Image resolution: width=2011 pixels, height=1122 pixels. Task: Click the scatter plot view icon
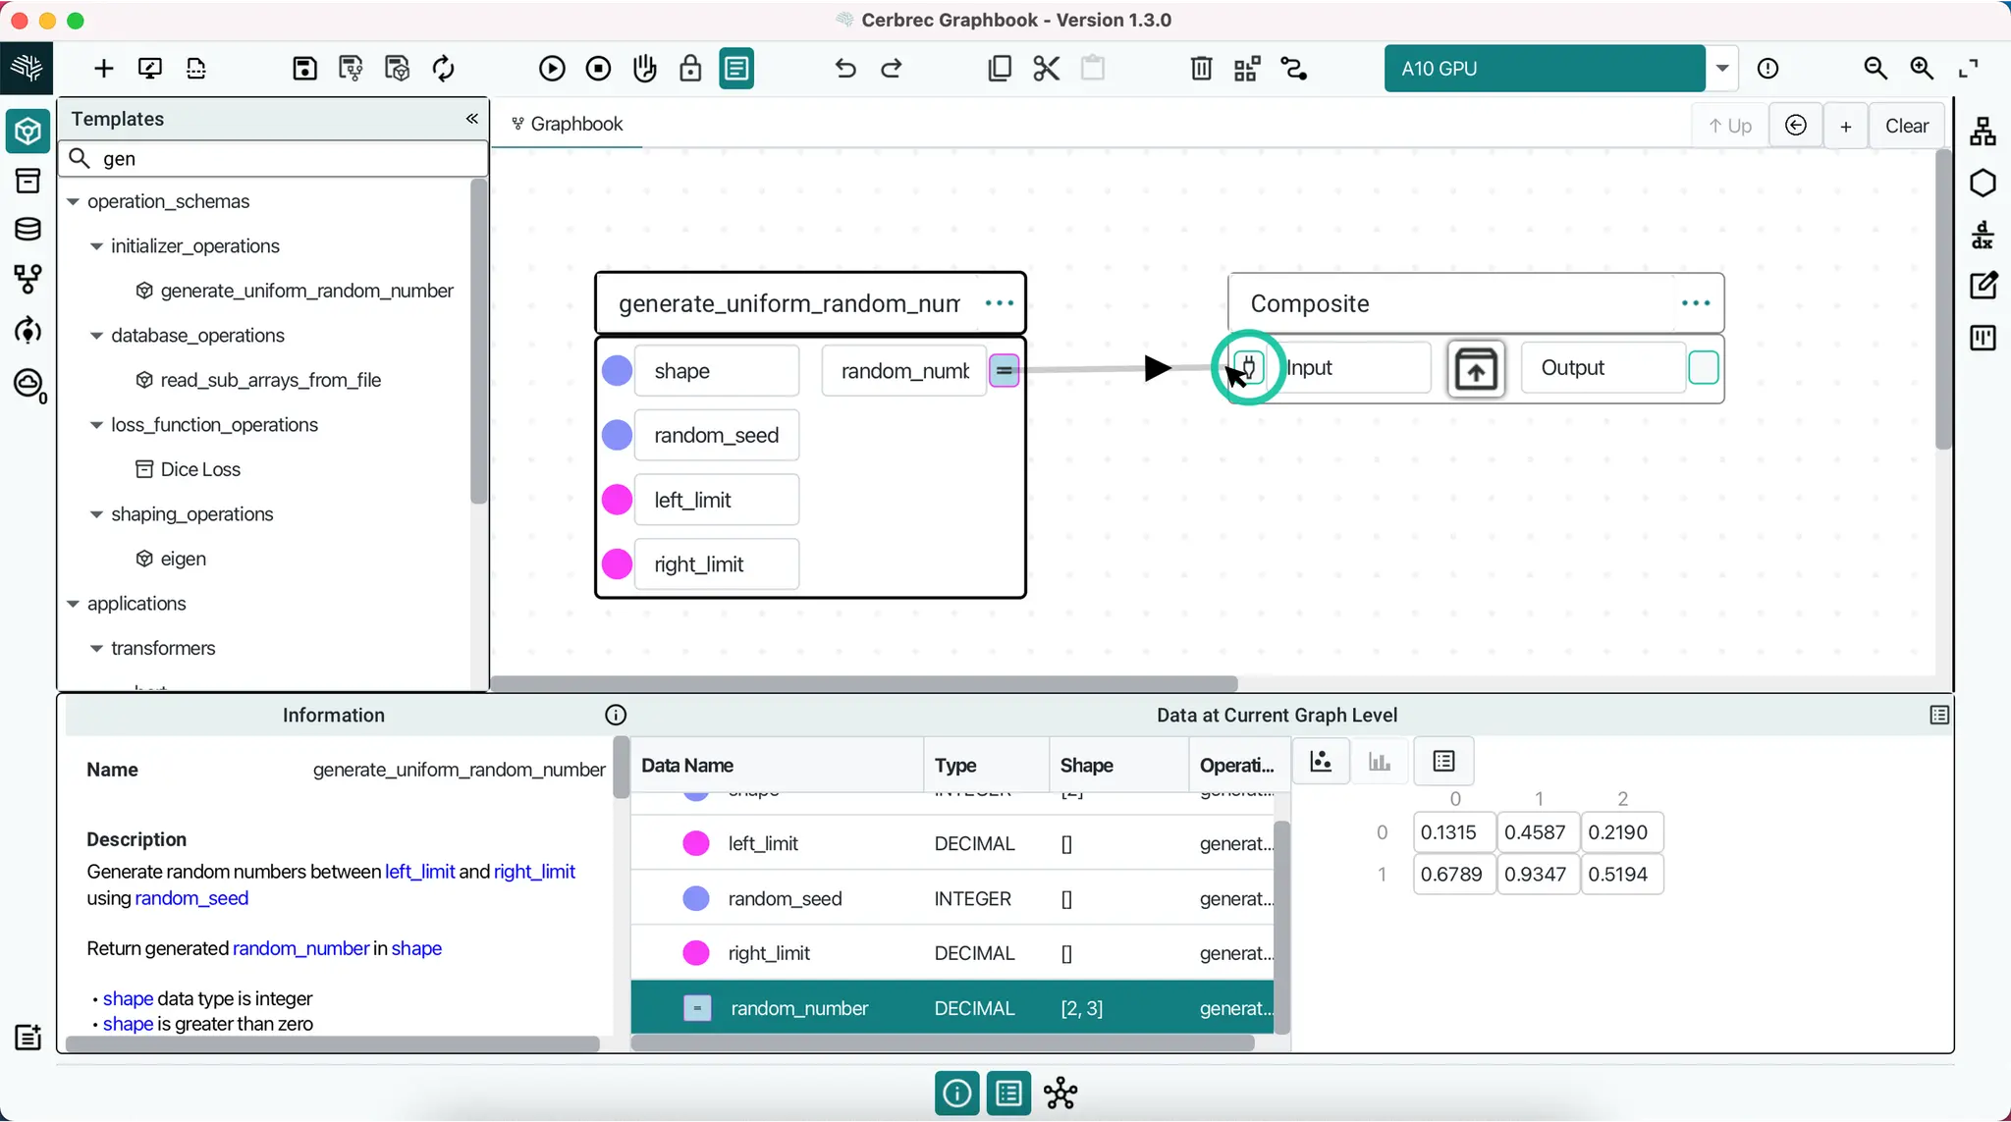(1321, 762)
